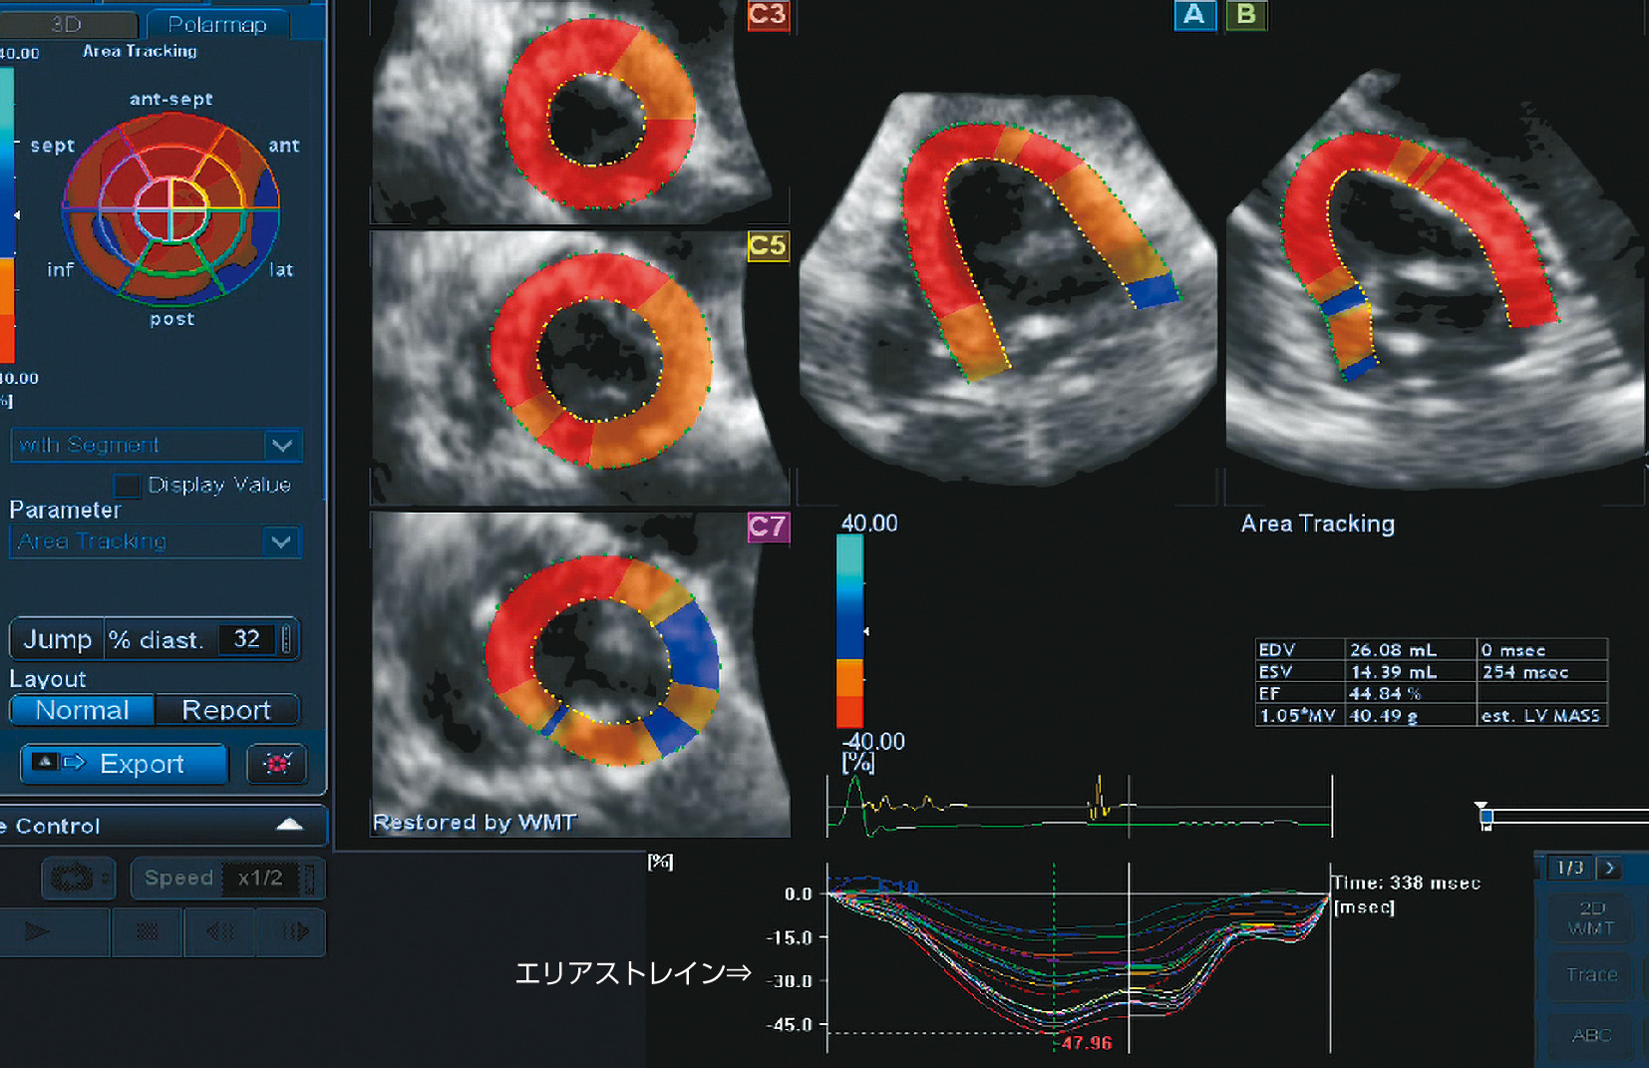Switch layout to Report

pos(226,710)
